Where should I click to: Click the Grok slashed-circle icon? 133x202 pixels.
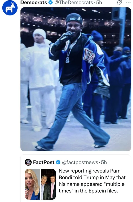point(119,3)
